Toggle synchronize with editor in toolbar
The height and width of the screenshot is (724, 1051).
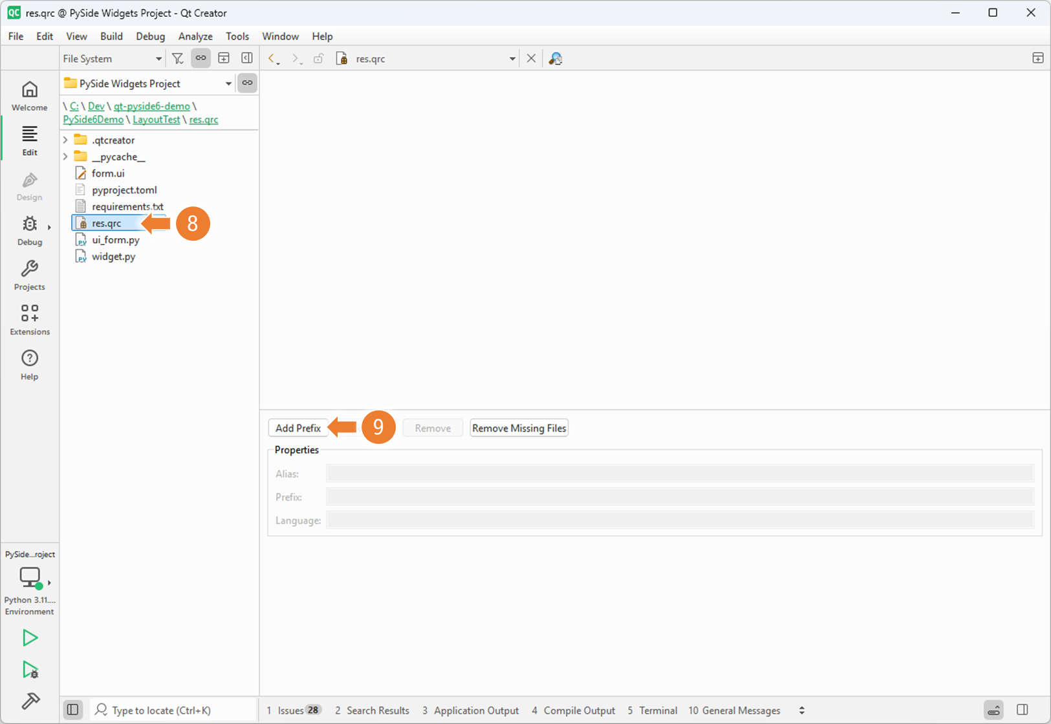[x=201, y=58]
